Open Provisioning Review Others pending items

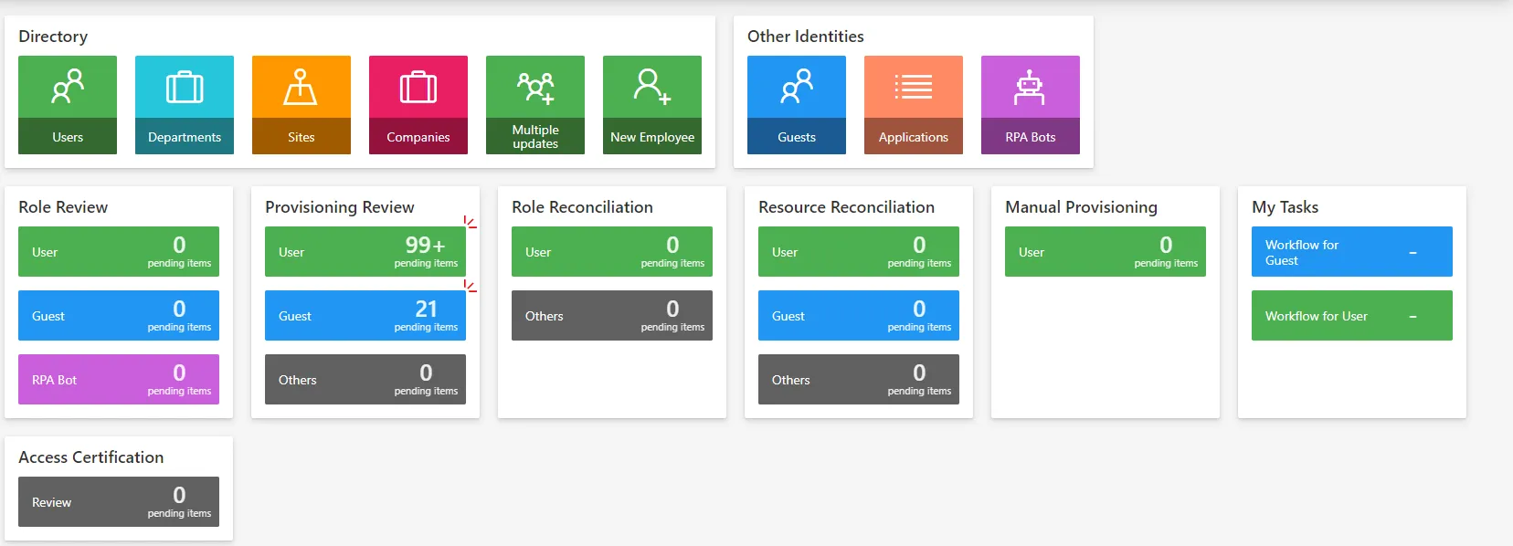[365, 380]
